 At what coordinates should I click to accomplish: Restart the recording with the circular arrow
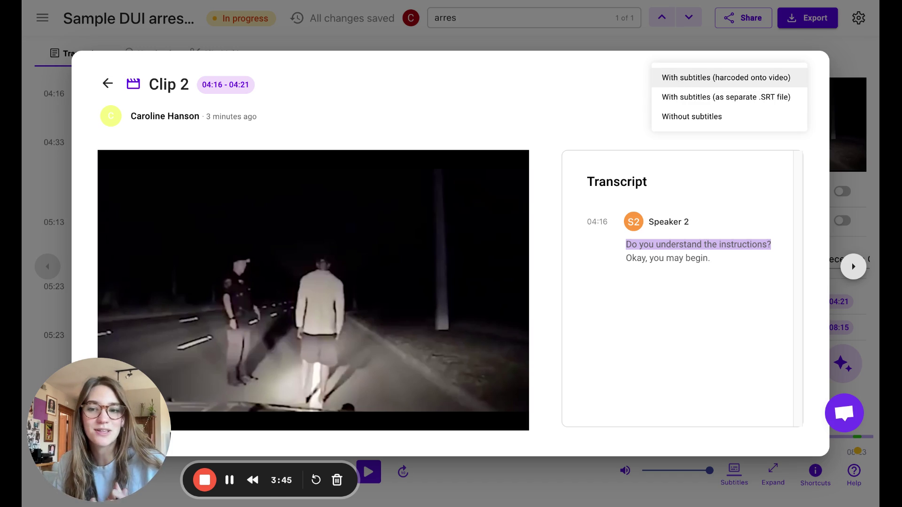pos(316,480)
